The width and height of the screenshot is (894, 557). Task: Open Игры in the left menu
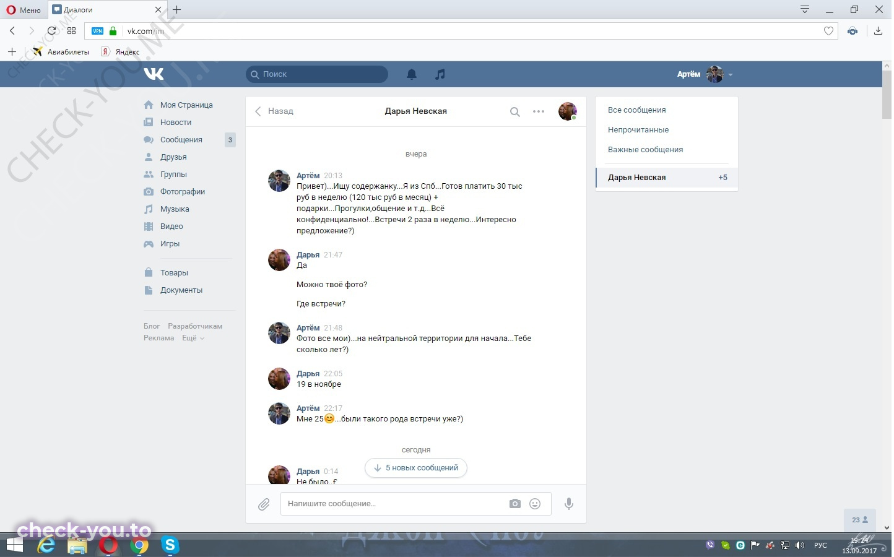(170, 244)
